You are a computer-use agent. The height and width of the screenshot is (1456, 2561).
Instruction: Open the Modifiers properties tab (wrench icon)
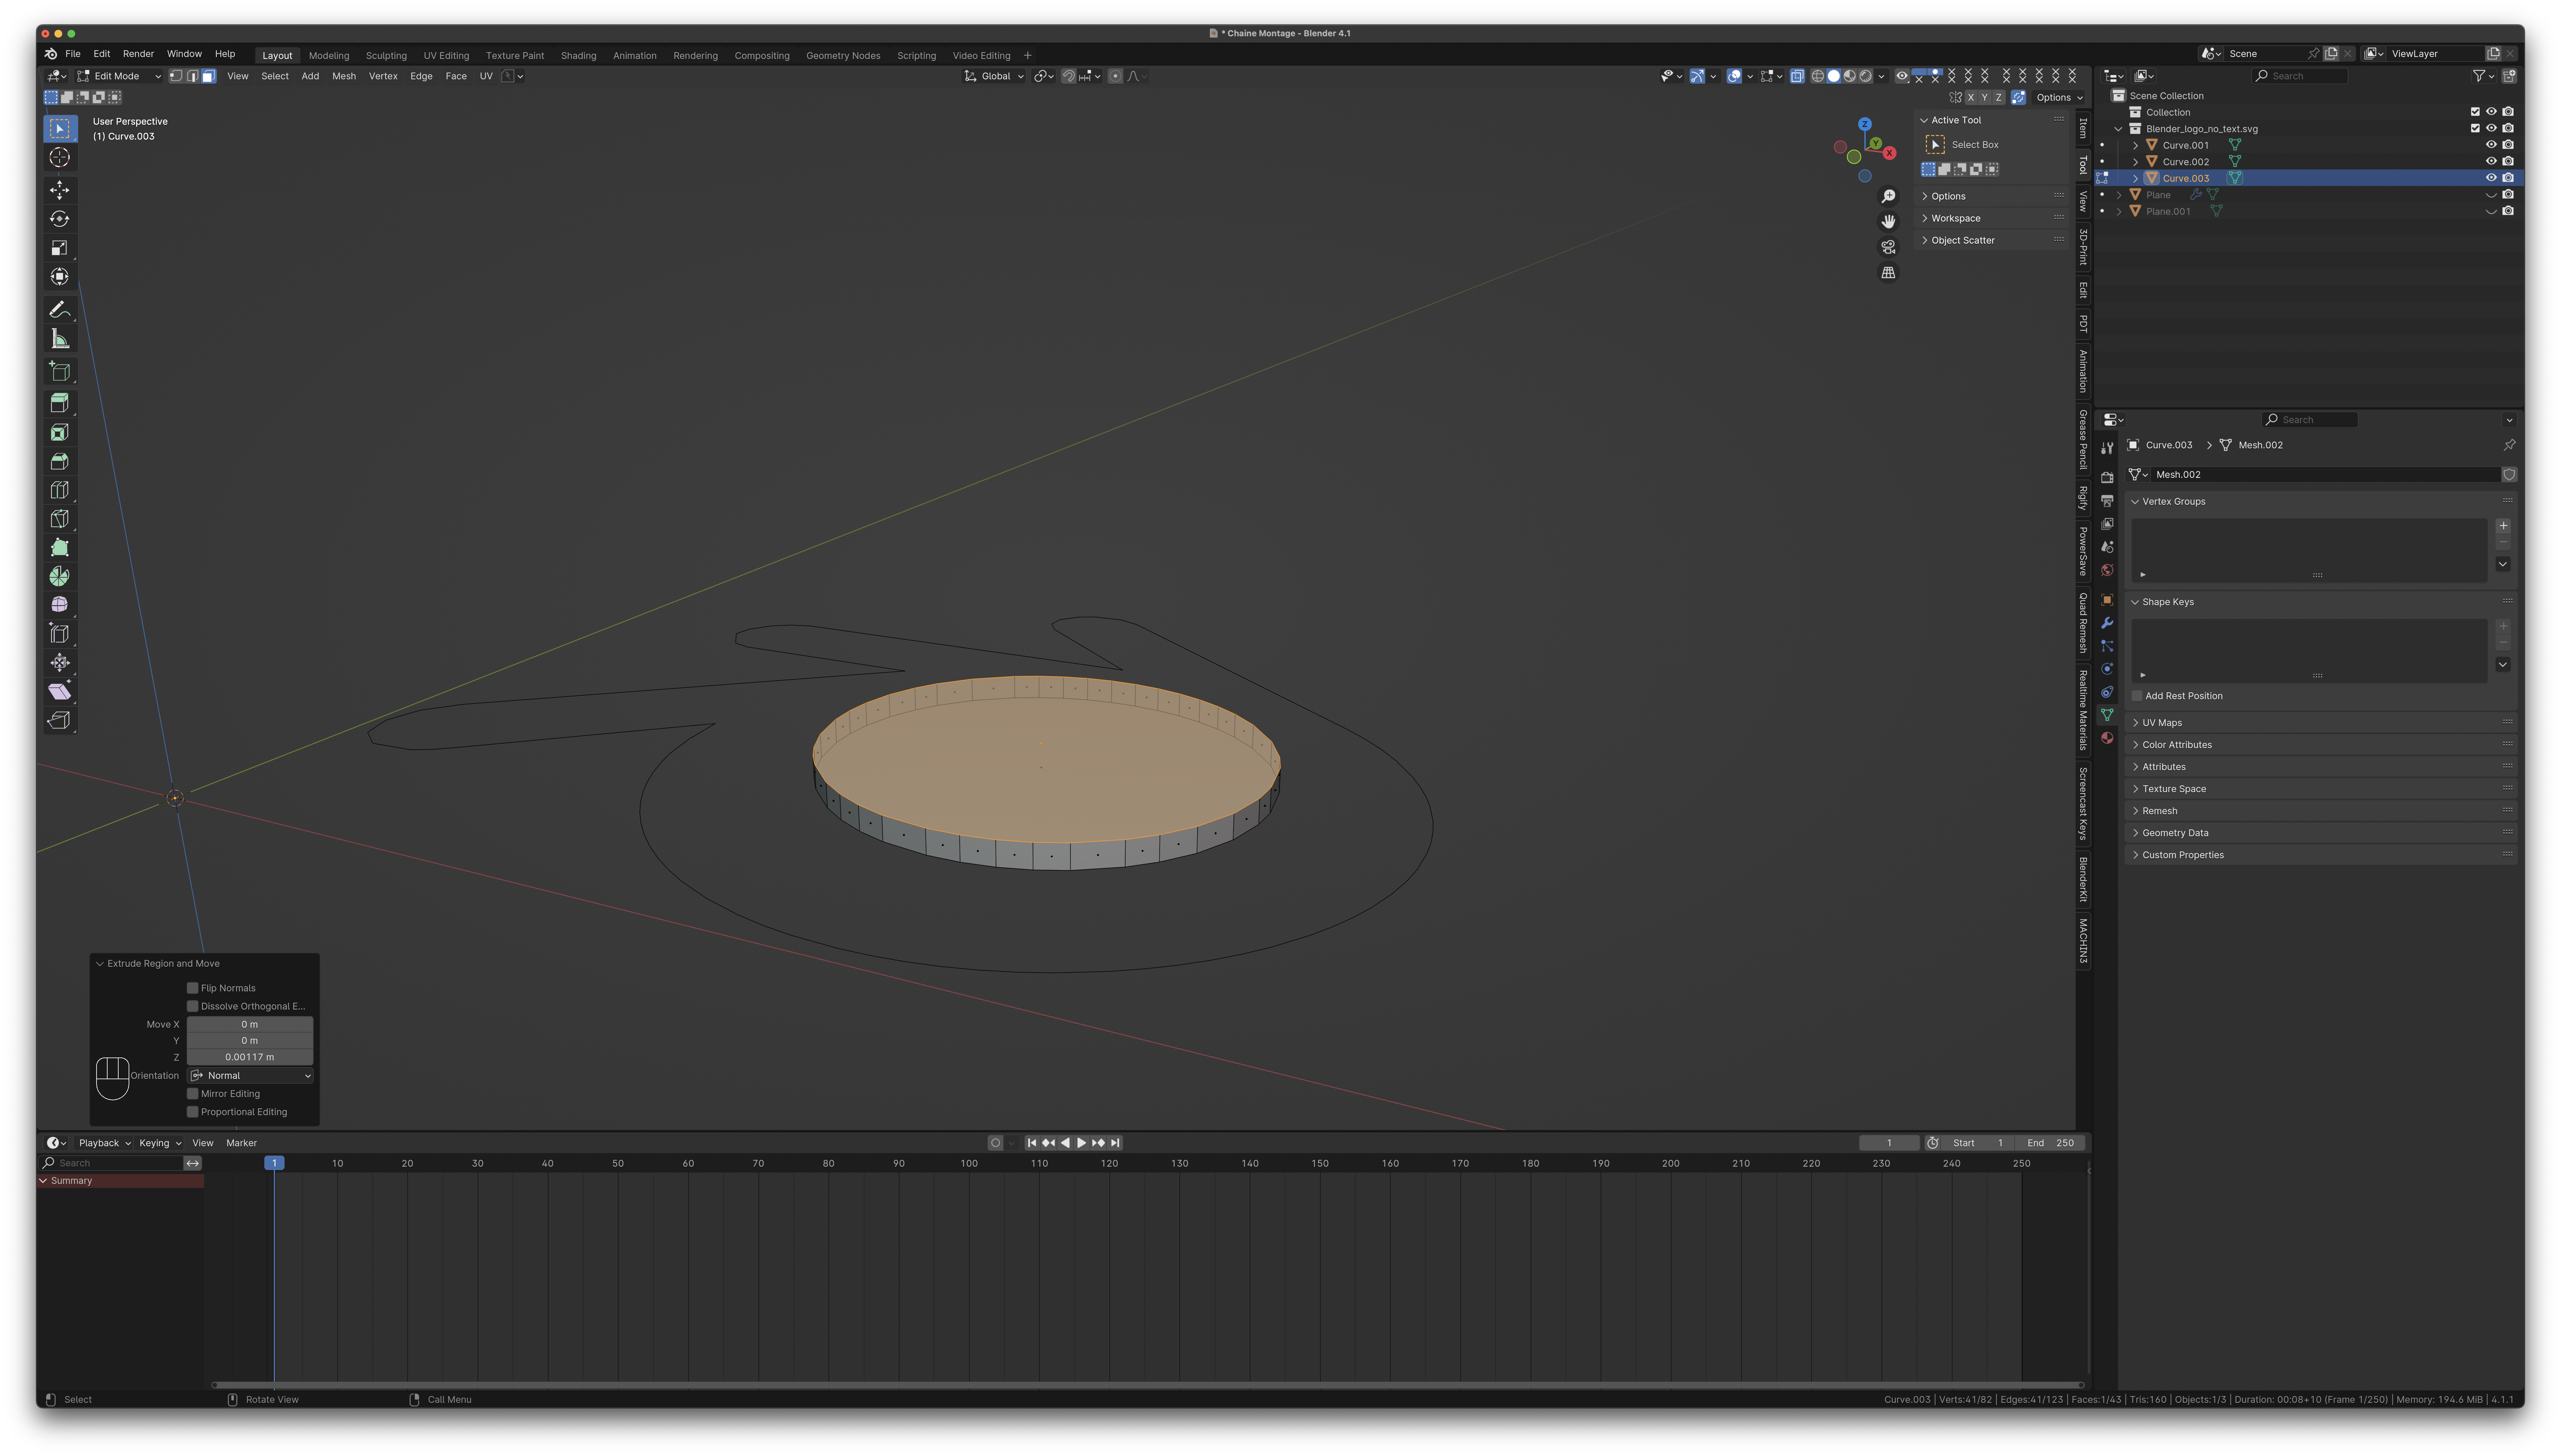click(2107, 623)
